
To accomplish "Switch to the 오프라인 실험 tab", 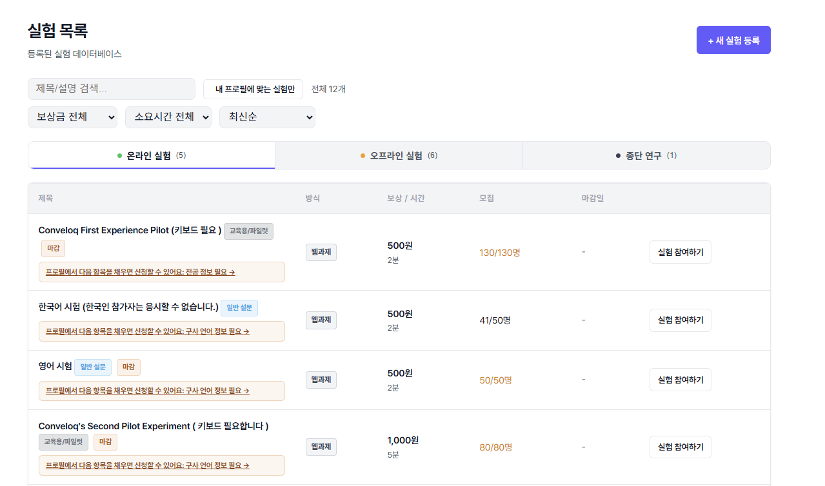I will [x=399, y=155].
